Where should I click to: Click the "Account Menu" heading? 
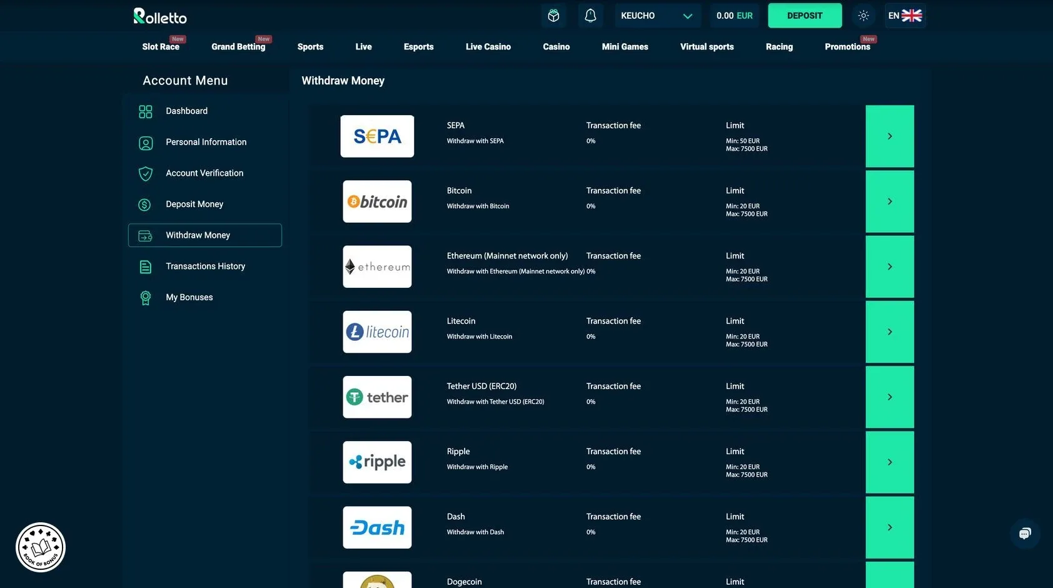(185, 81)
